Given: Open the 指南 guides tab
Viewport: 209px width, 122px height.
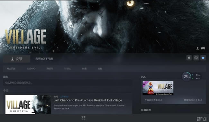Looking at the screenshot, I should [84, 69].
